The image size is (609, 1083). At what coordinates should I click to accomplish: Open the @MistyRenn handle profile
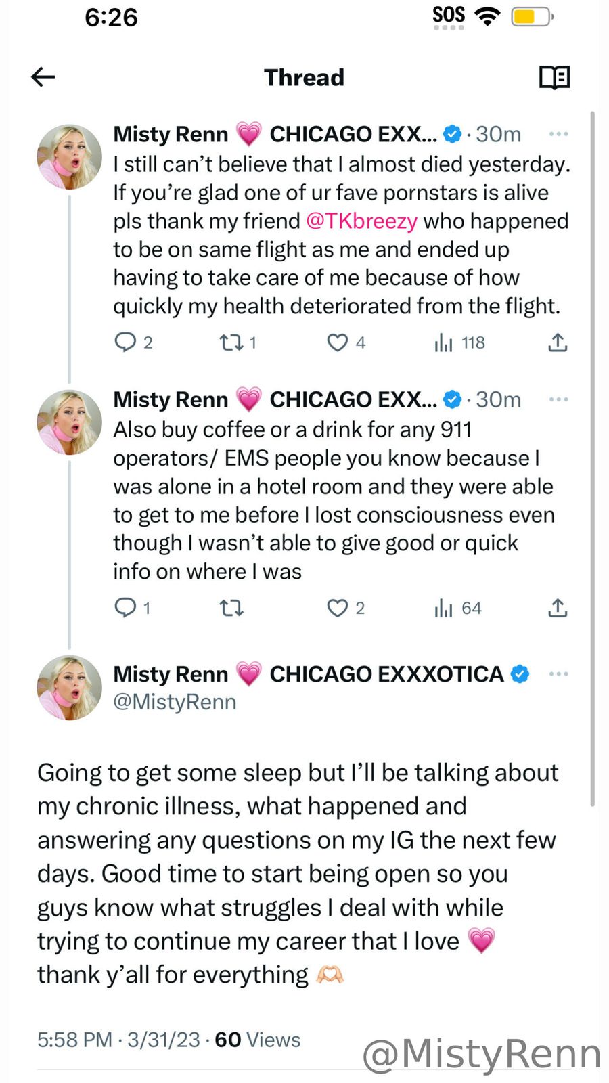175,702
